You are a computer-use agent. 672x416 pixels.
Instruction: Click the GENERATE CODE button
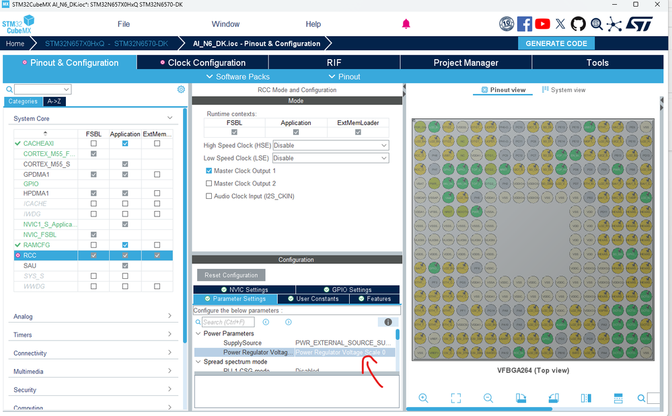click(556, 44)
